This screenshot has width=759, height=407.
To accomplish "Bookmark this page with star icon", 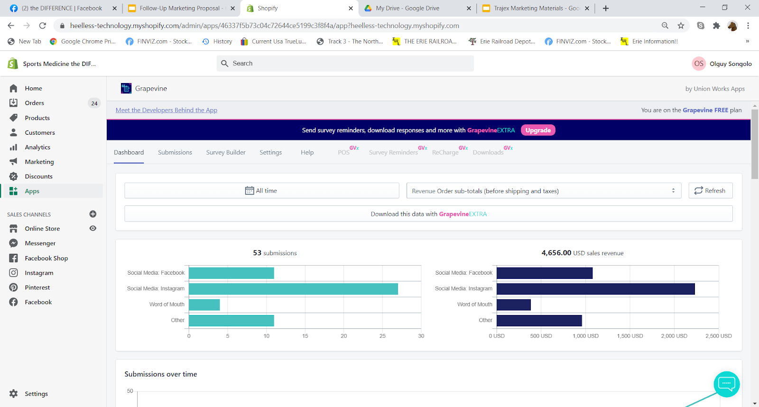I will tap(681, 26).
